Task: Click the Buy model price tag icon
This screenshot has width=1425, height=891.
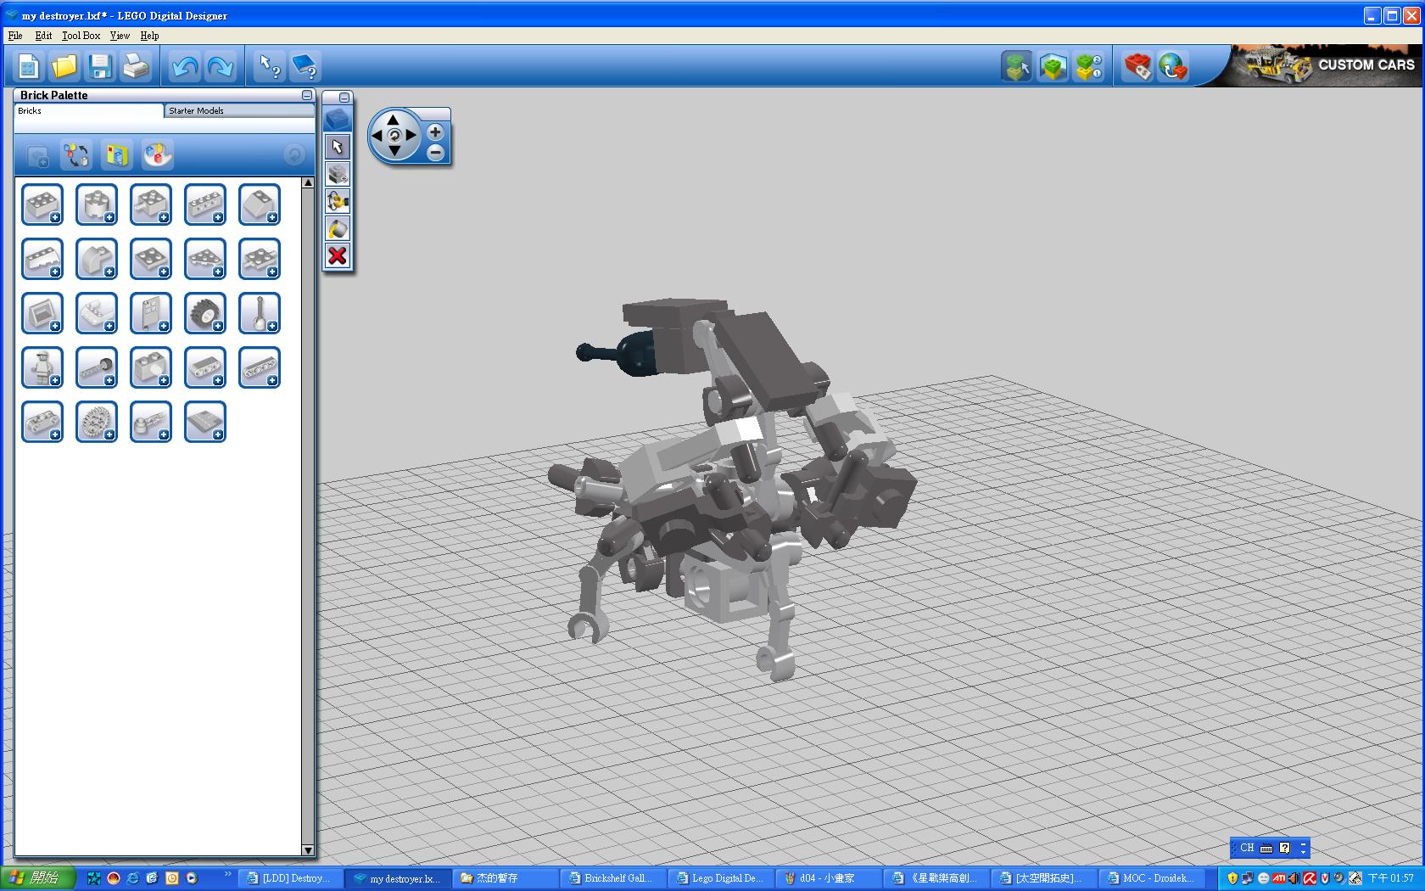Action: tap(1137, 66)
